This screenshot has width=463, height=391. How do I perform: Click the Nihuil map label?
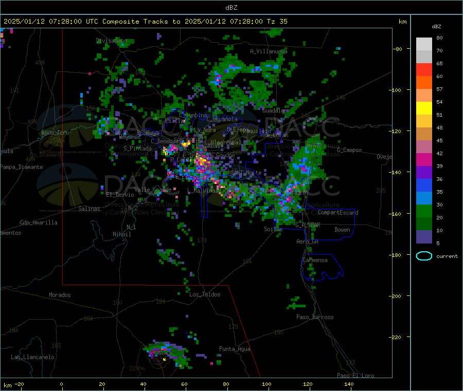pyautogui.click(x=121, y=234)
